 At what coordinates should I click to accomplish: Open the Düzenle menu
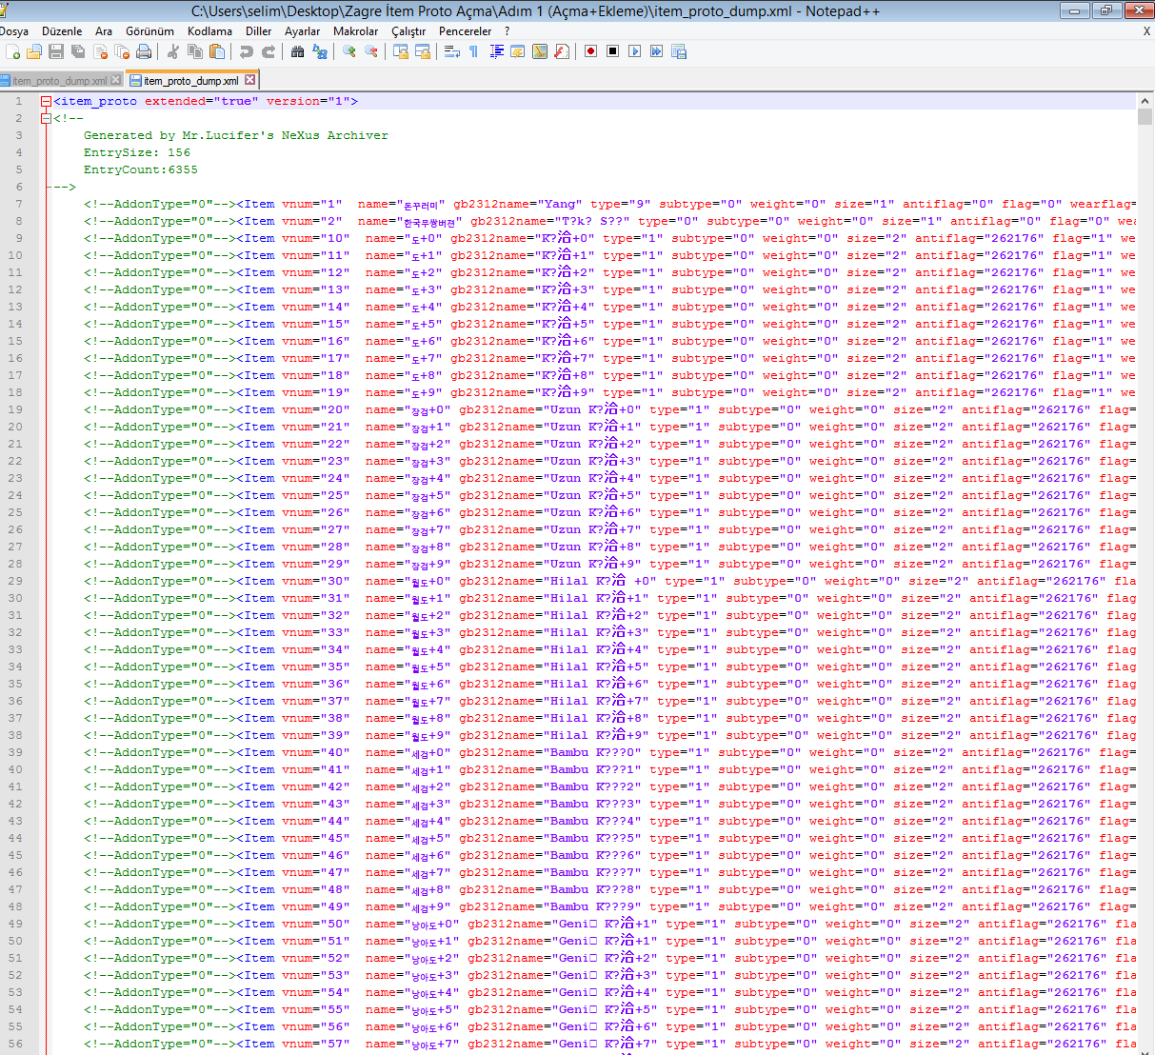click(62, 31)
